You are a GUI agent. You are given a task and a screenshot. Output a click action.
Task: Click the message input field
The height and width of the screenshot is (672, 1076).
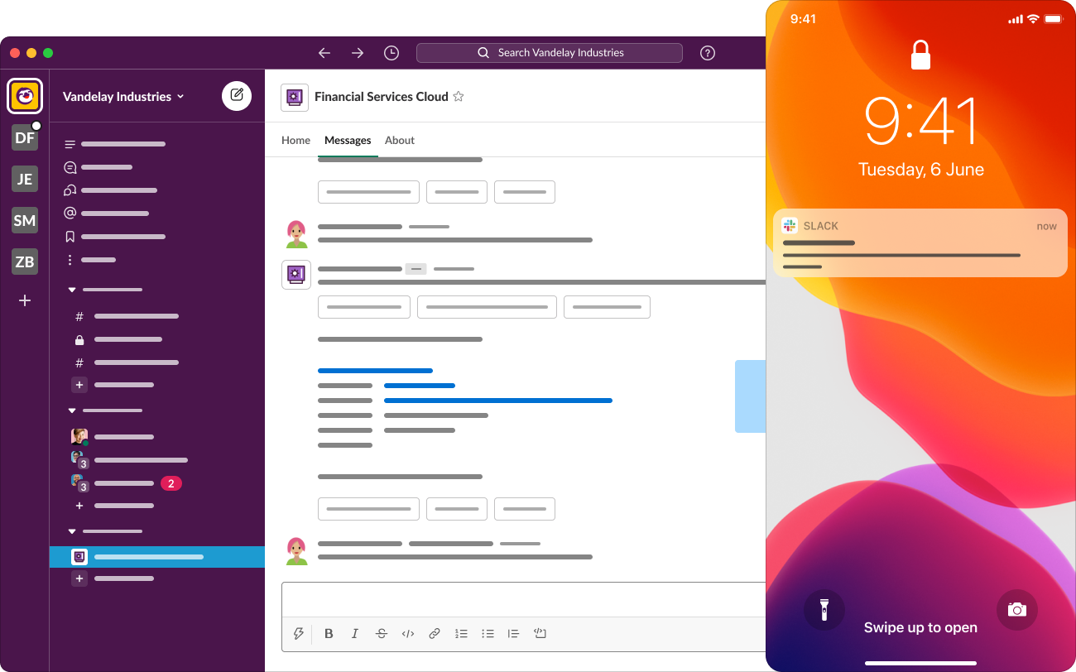tap(524, 599)
